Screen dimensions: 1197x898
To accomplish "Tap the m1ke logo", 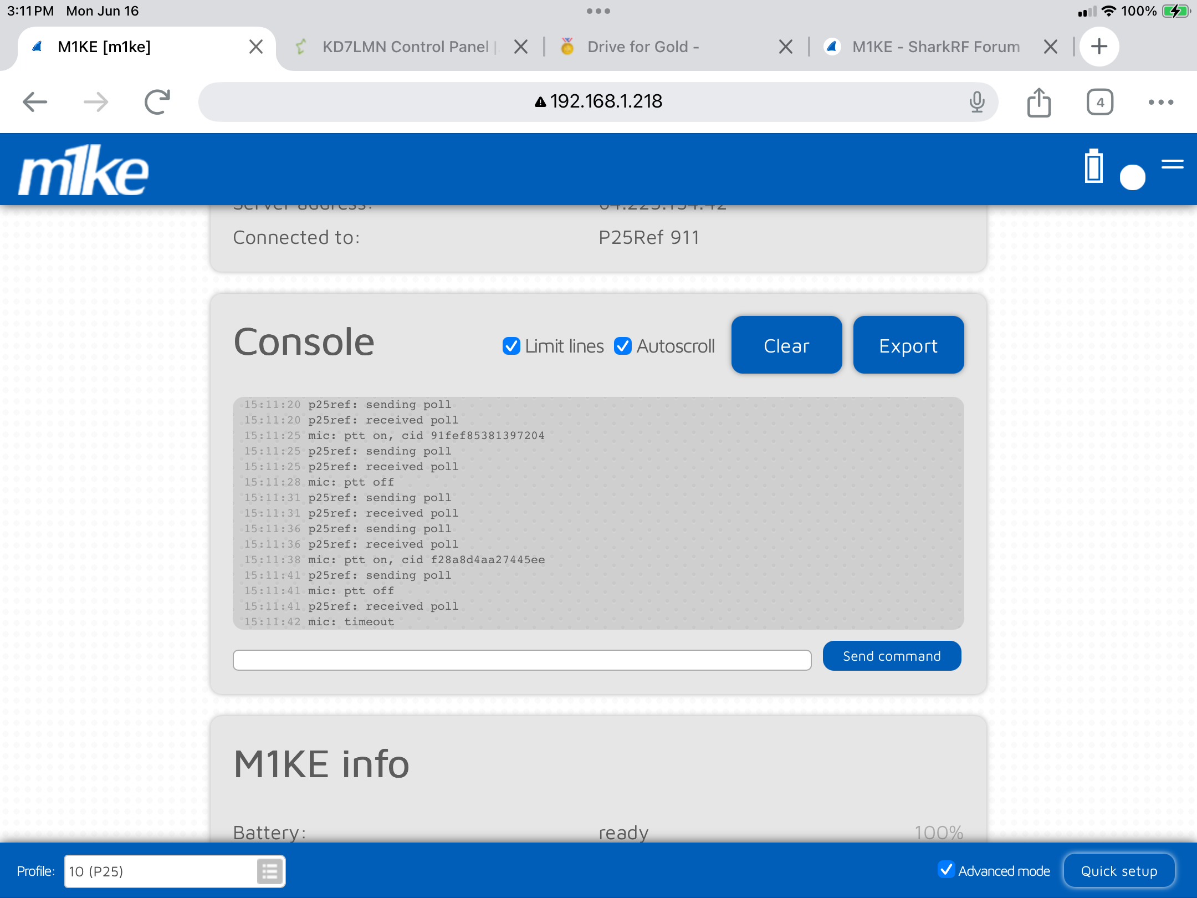I will click(83, 170).
